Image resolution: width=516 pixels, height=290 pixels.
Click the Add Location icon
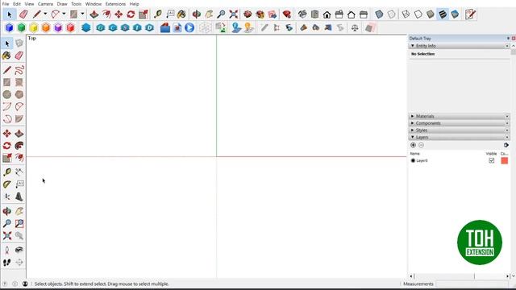236,27
